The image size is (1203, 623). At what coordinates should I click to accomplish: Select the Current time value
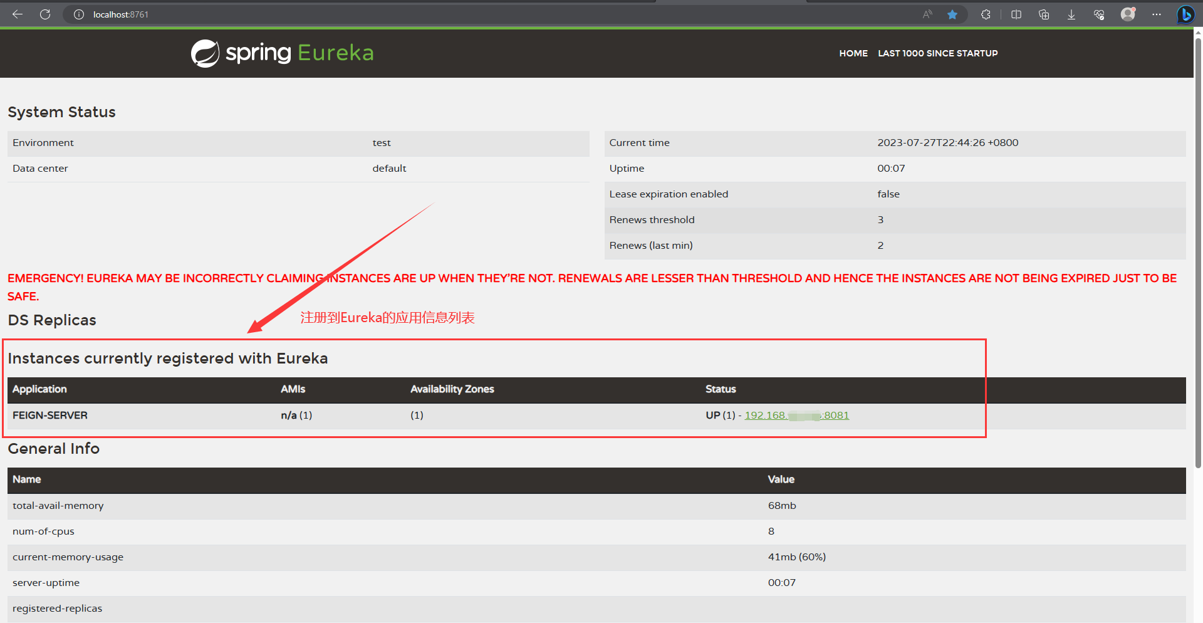coord(947,143)
